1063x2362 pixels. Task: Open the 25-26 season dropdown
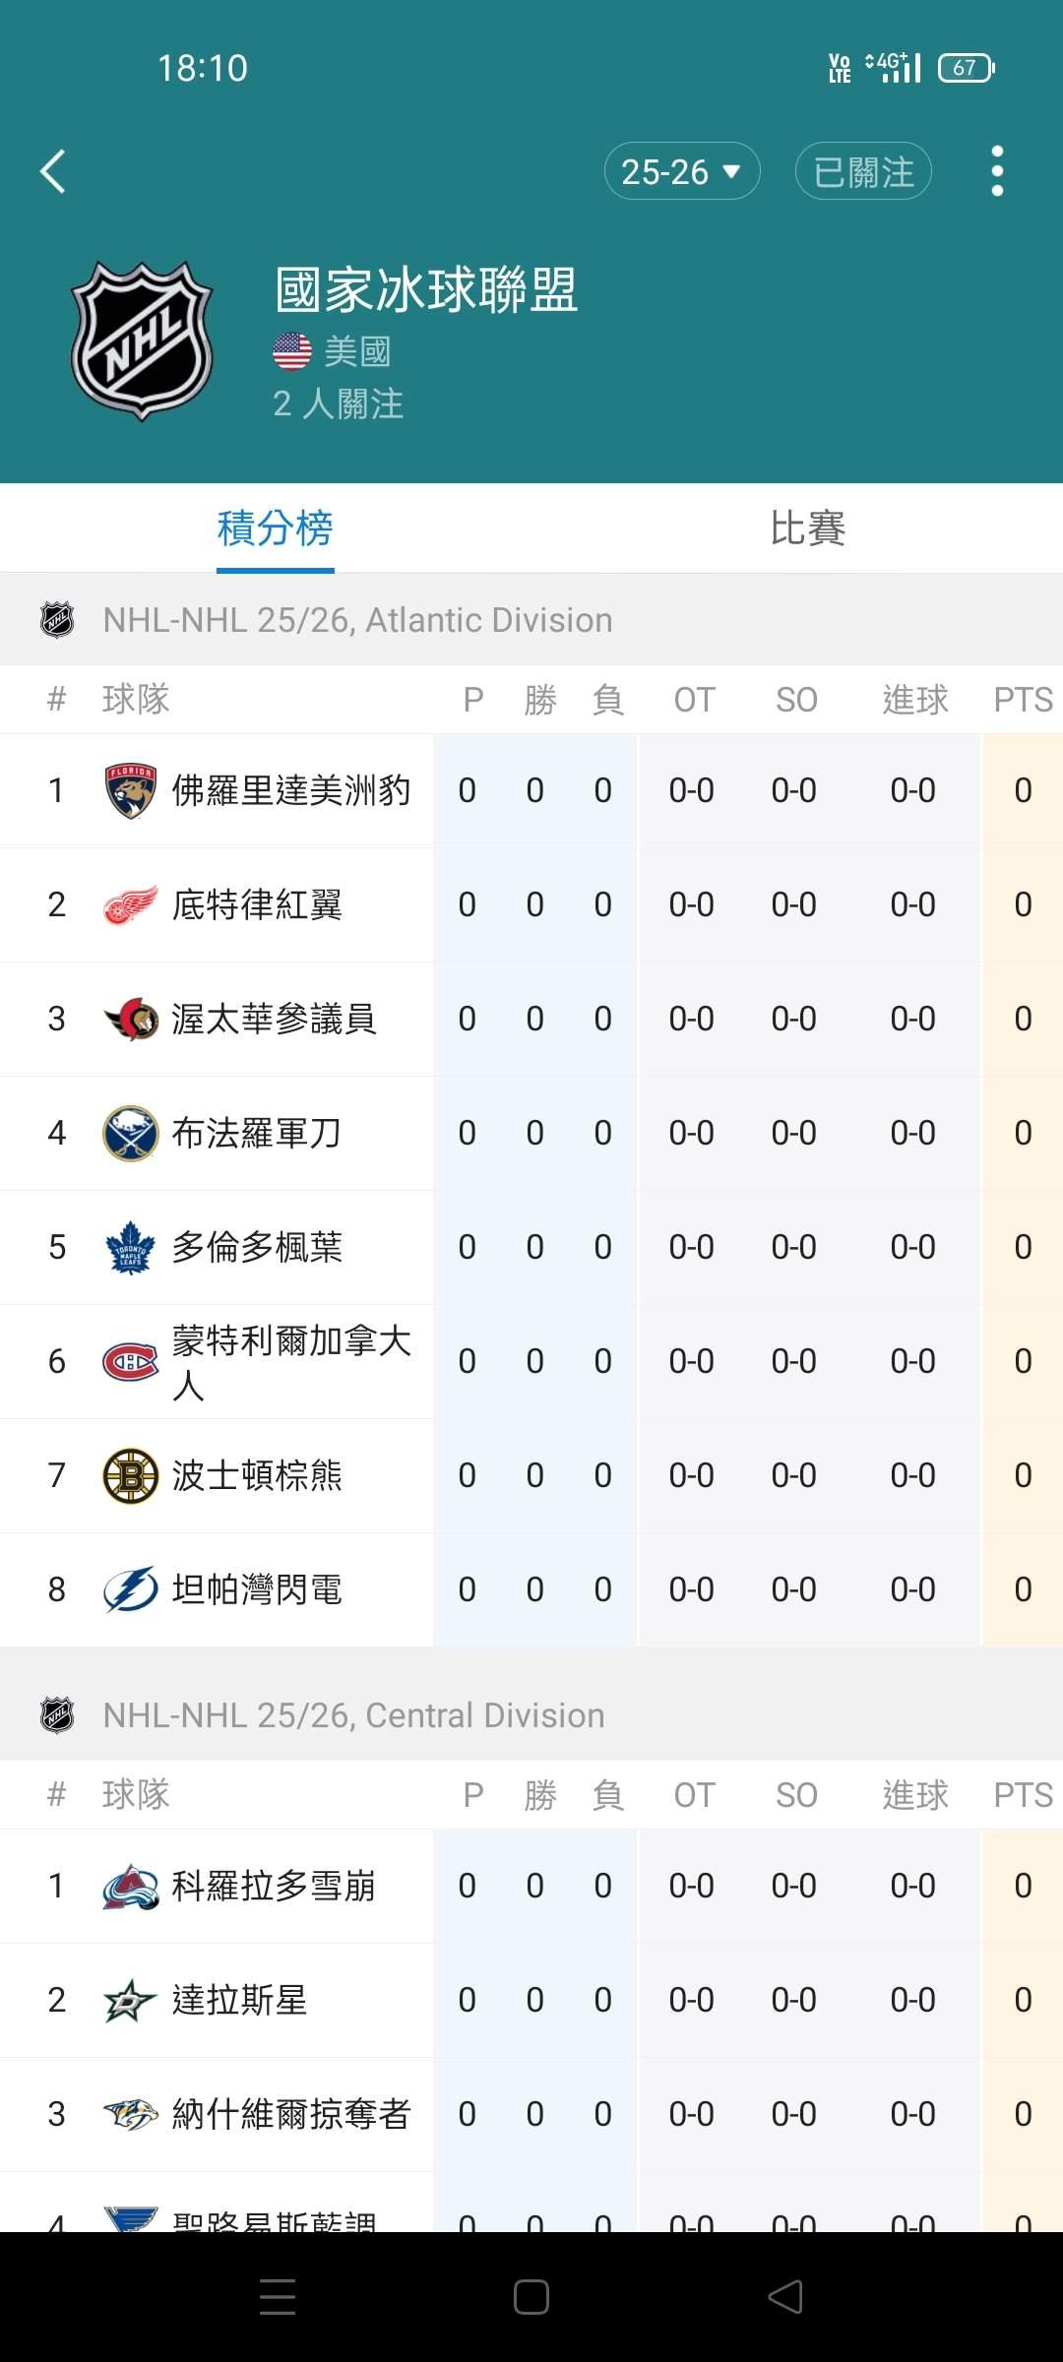[x=681, y=171]
